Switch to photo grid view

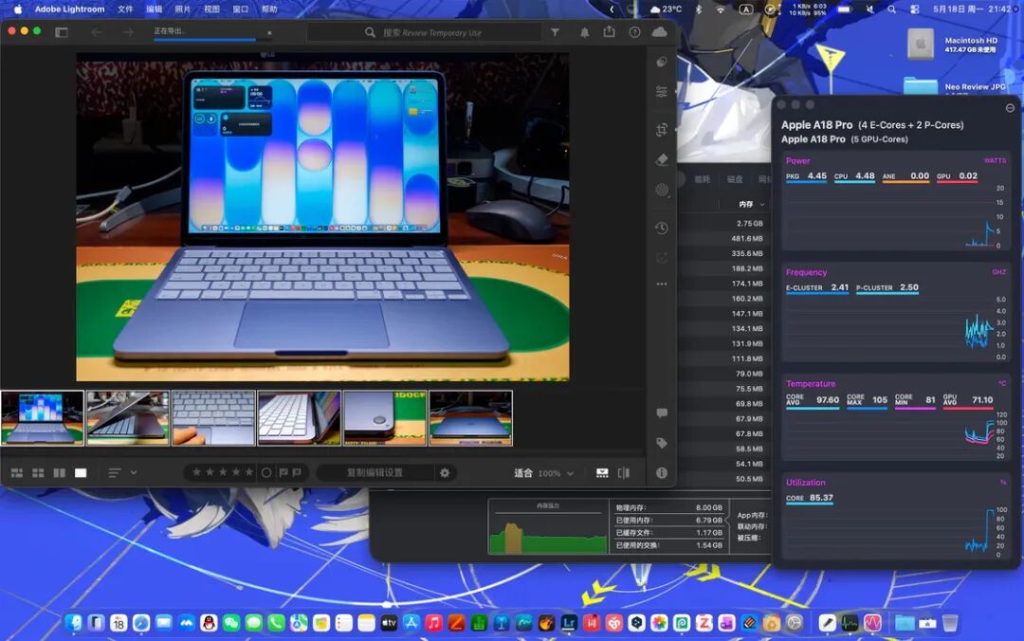point(17,473)
